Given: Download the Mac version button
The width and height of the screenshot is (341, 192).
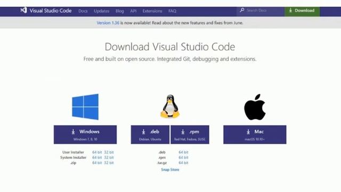Looking at the screenshot, I should click(x=255, y=134).
